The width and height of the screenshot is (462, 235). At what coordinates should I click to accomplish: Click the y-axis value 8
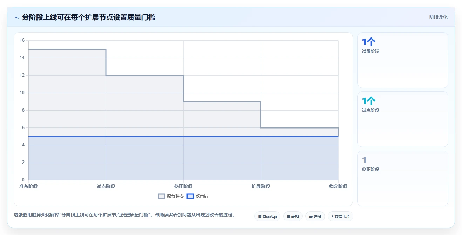(x=23, y=110)
